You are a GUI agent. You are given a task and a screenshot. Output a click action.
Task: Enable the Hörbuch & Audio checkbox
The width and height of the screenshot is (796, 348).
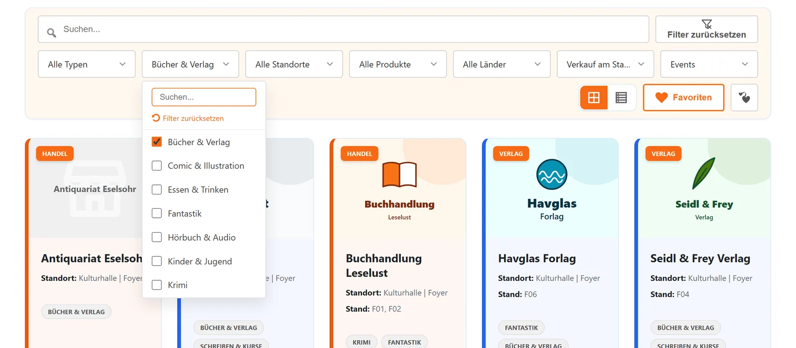(157, 237)
